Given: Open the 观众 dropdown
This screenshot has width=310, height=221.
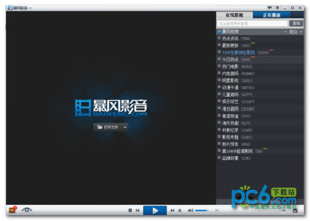Looking at the screenshot, I should pyautogui.click(x=295, y=32).
